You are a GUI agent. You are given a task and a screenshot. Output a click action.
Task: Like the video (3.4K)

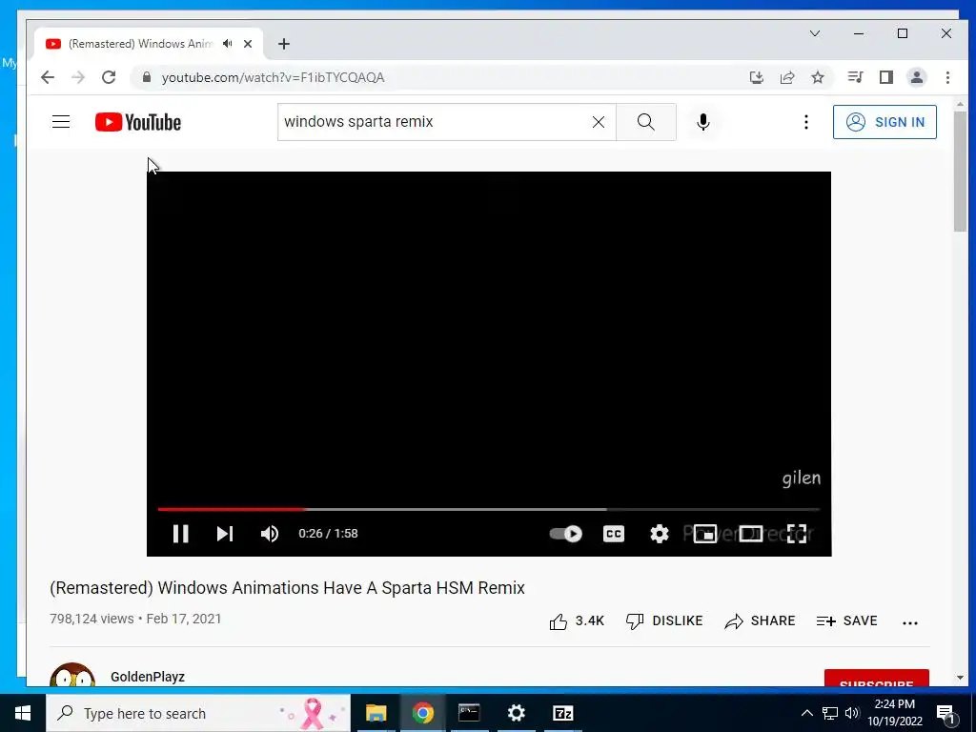click(x=577, y=621)
